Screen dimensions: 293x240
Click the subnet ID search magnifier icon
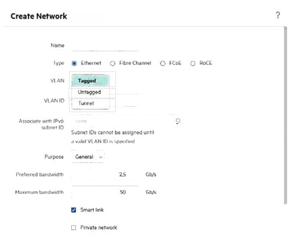(178, 121)
